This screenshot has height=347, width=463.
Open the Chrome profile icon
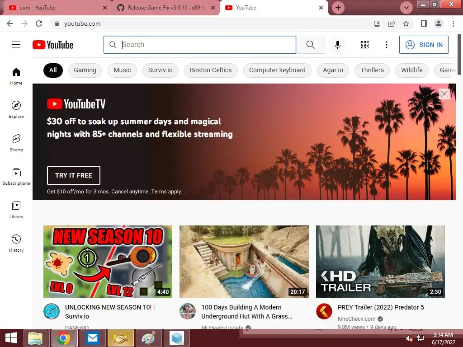pyautogui.click(x=439, y=23)
